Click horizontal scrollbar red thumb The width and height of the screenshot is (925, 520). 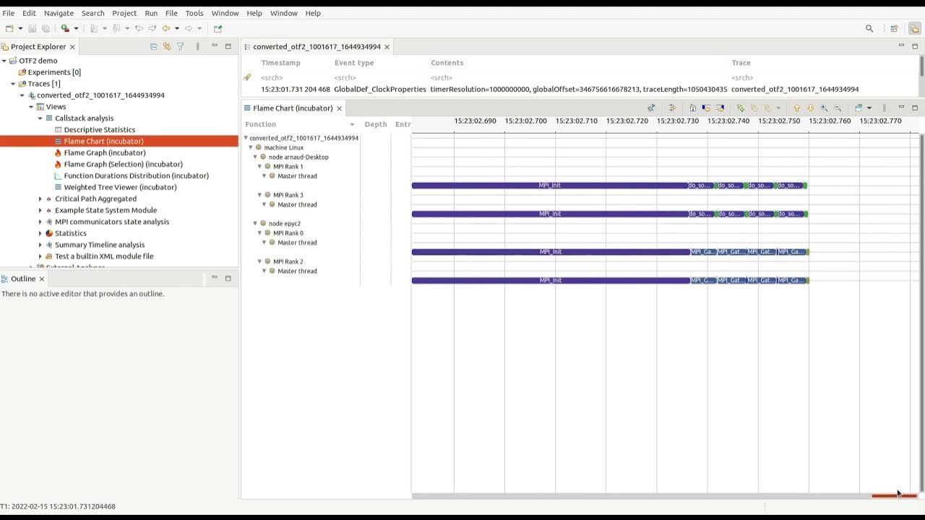[894, 495]
